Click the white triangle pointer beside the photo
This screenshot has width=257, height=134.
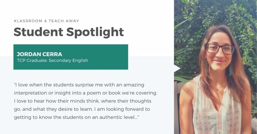[177, 68]
